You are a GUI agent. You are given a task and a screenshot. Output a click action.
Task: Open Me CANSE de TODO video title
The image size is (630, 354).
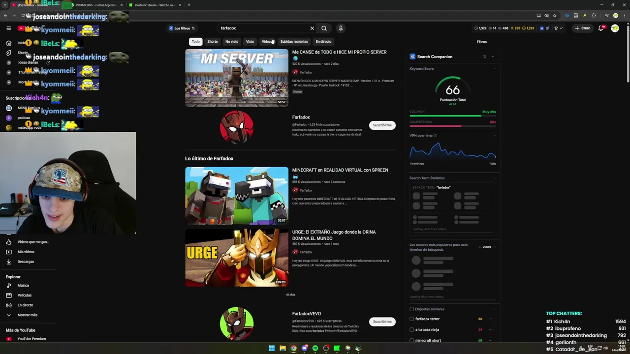340,52
